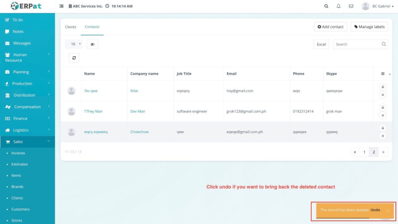Image resolution: width=398 pixels, height=224 pixels.
Task: Click the Add contact button
Action: click(330, 27)
